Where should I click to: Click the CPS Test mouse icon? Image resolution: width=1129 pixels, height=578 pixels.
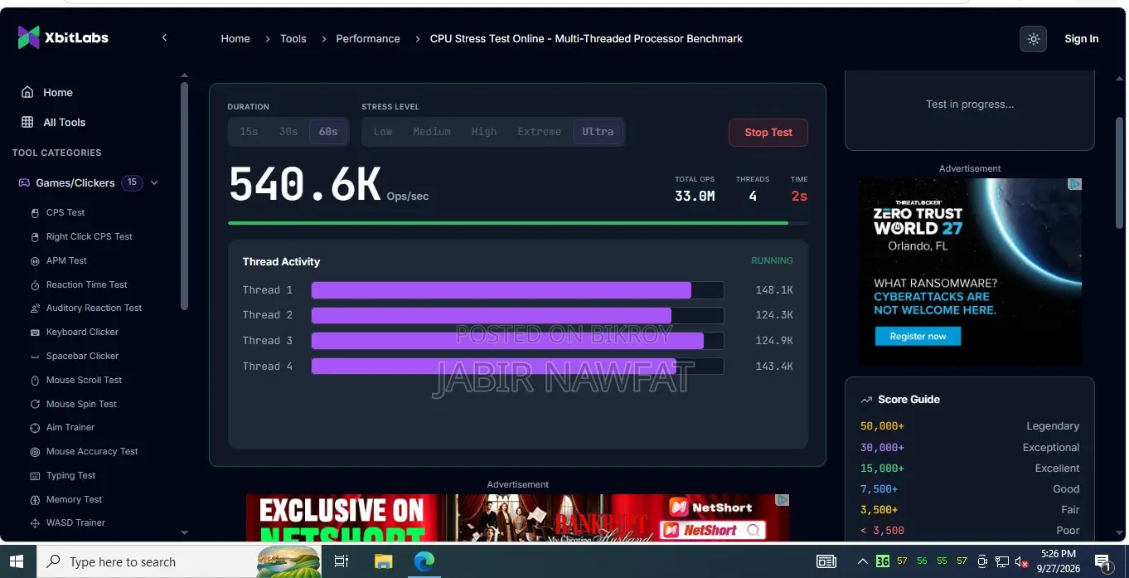click(x=35, y=213)
